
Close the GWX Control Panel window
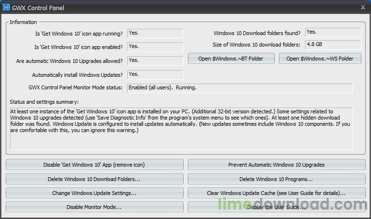363,7
